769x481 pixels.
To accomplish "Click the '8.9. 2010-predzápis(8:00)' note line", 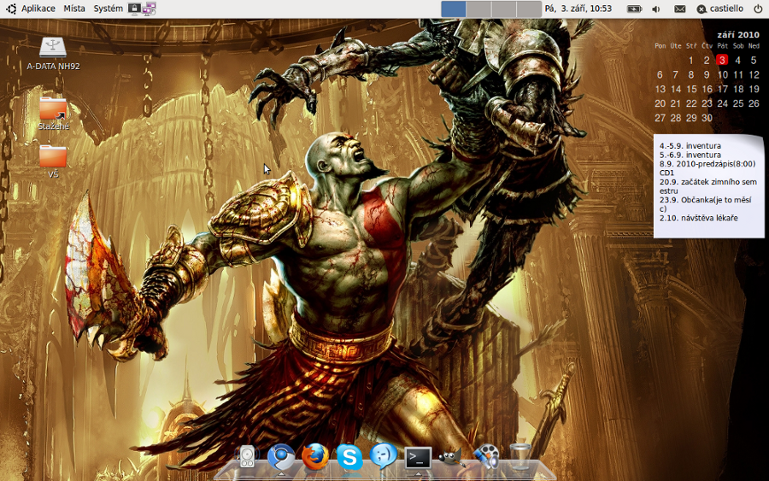I will point(707,164).
